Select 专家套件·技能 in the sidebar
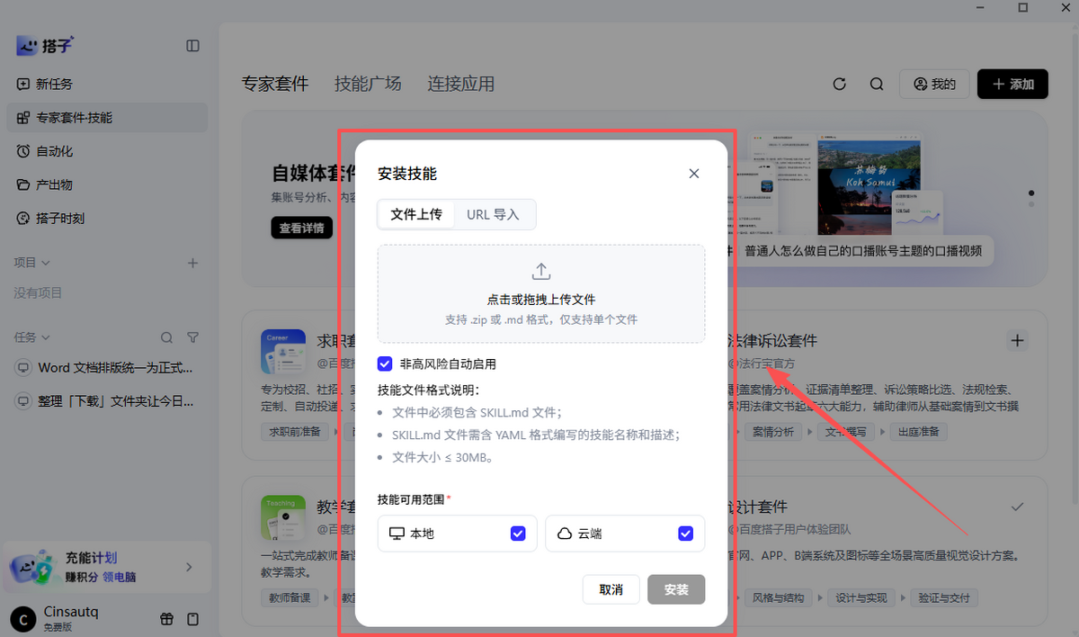The height and width of the screenshot is (637, 1079). [x=108, y=118]
